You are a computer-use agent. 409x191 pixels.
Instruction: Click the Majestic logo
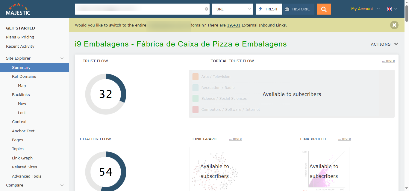[x=18, y=9]
